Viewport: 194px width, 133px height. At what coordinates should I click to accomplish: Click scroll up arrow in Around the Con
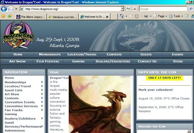click(x=189, y=131)
